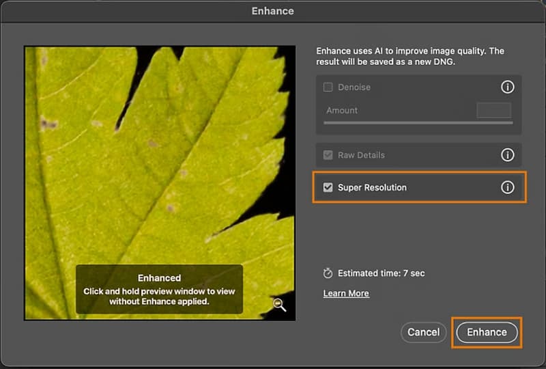Click the stopwatch icon beside Estimated time
The height and width of the screenshot is (369, 546).
tap(328, 273)
